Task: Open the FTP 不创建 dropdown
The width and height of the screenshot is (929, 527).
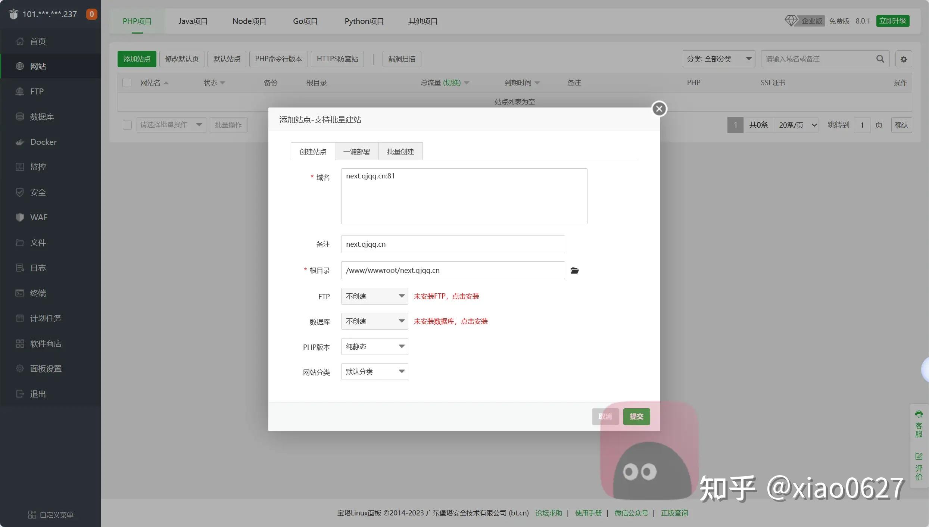Action: pyautogui.click(x=374, y=296)
